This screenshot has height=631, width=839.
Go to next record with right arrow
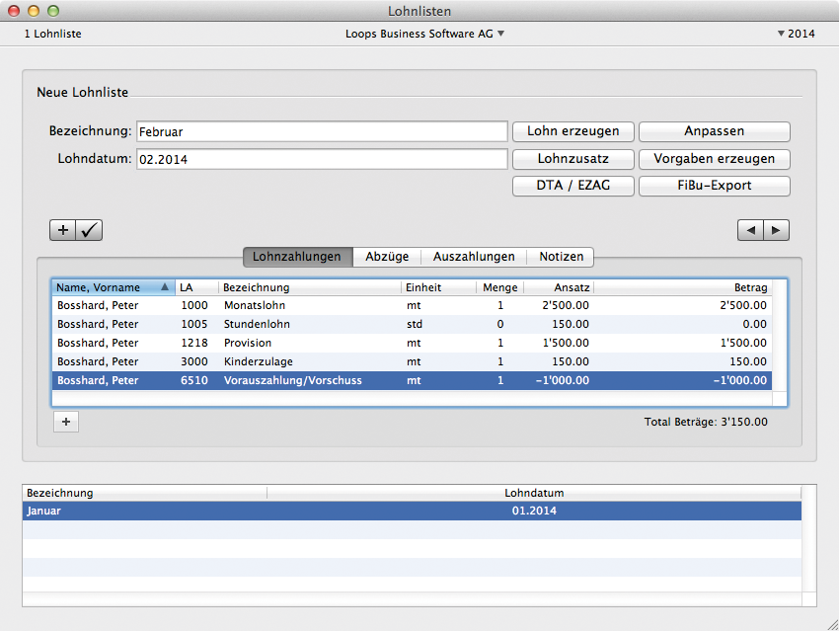(x=777, y=230)
